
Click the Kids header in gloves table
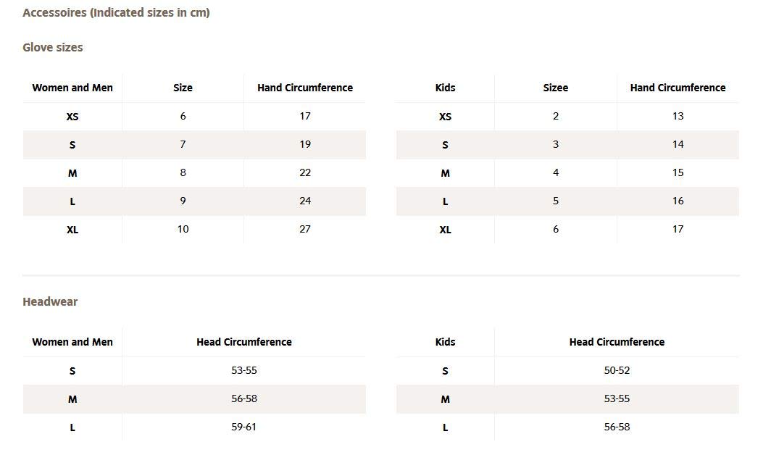pyautogui.click(x=445, y=88)
